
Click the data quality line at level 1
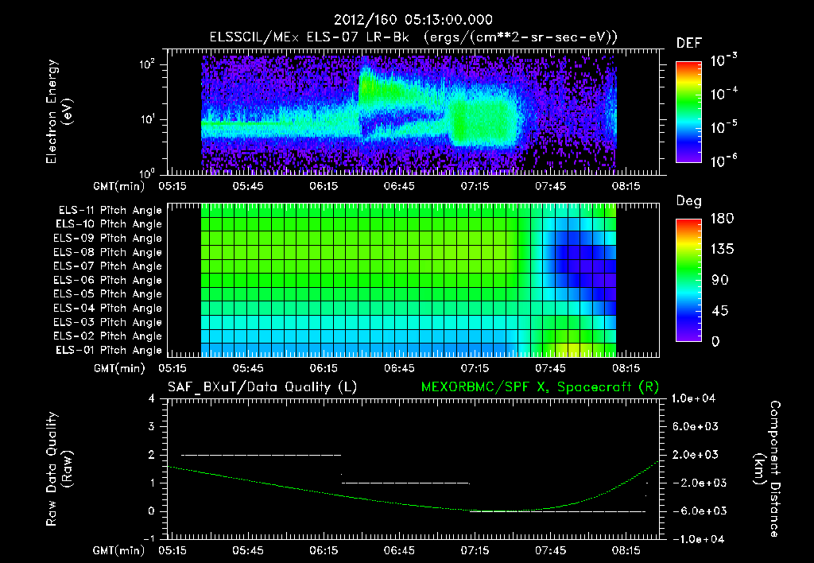(405, 483)
